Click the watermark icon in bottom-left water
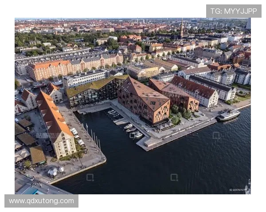 click(x=90, y=177)
